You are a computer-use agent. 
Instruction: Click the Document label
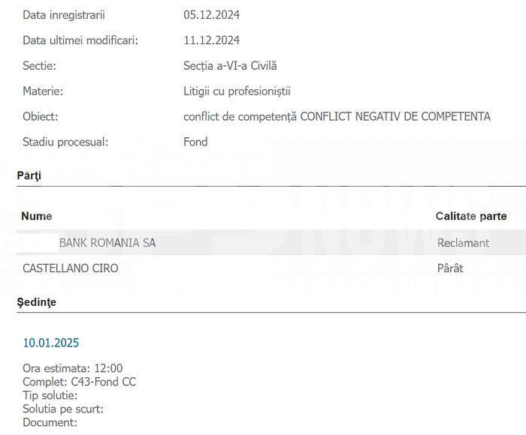[x=50, y=422]
